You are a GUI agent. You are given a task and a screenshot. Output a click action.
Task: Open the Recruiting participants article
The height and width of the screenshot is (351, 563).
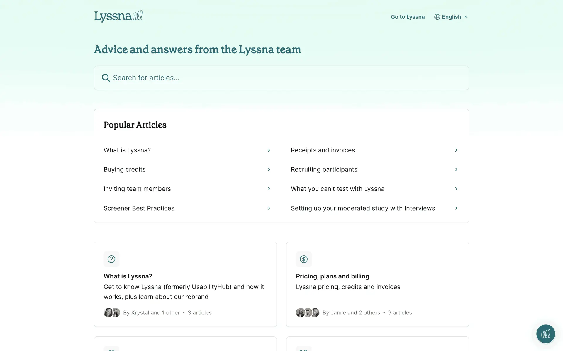(324, 170)
